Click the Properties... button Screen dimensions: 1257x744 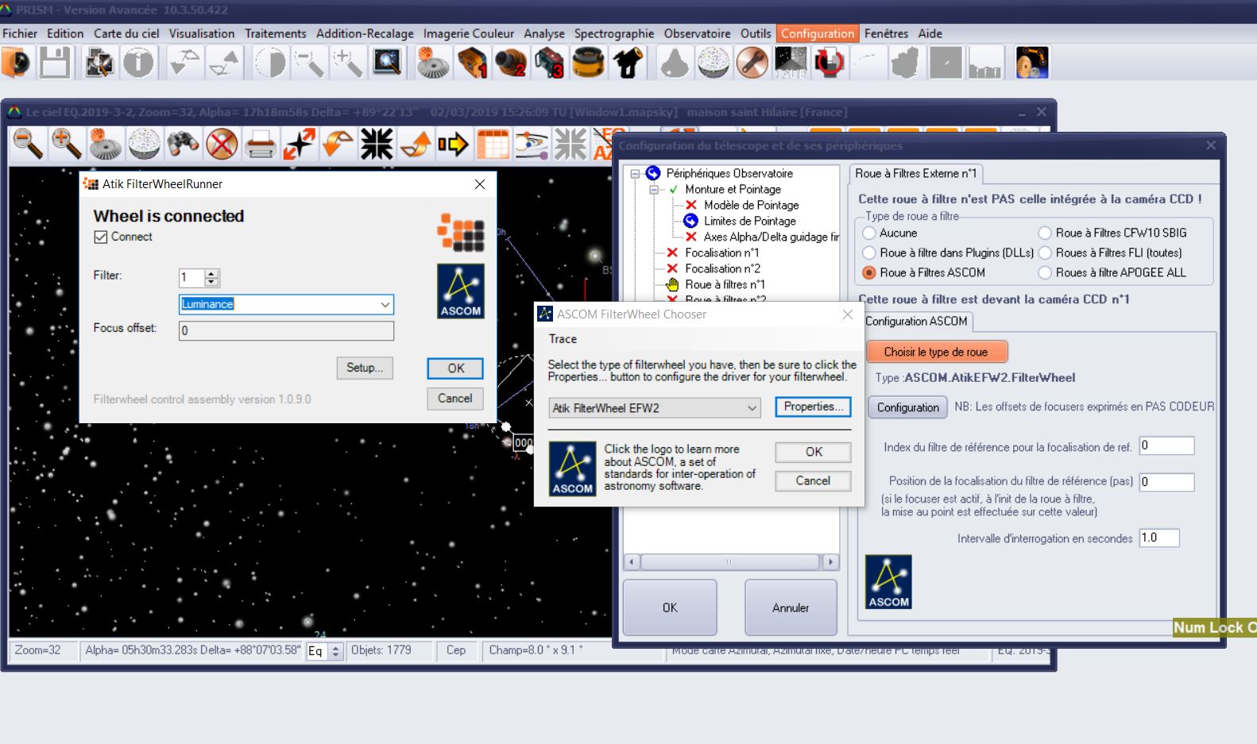[812, 407]
